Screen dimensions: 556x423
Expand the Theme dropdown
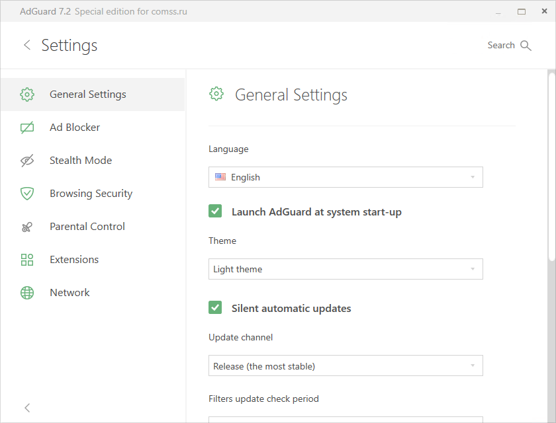(346, 269)
